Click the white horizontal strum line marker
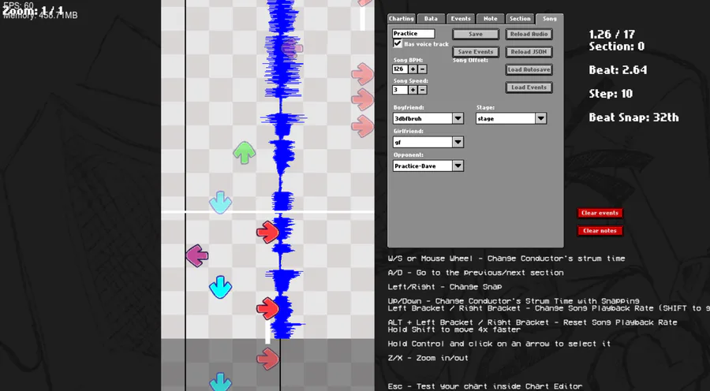This screenshot has height=391, width=710. click(267, 212)
